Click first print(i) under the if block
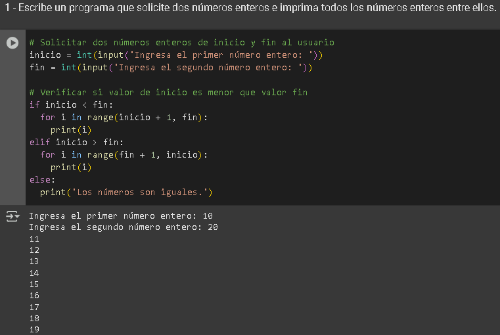The image size is (500, 335). coord(71,129)
